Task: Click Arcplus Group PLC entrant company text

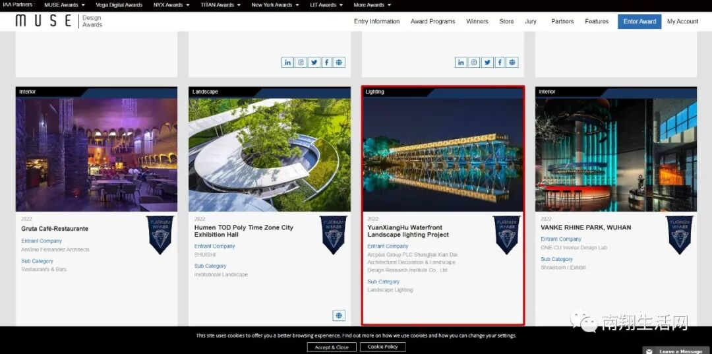Action: pyautogui.click(x=411, y=262)
